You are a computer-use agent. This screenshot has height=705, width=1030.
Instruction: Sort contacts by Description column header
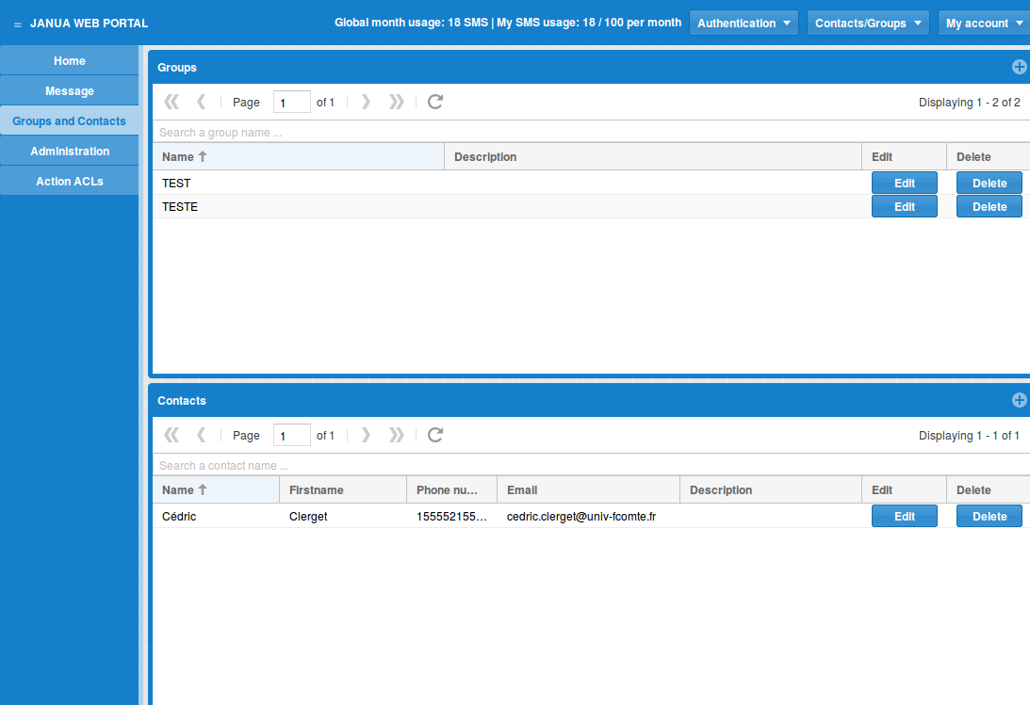[771, 489]
